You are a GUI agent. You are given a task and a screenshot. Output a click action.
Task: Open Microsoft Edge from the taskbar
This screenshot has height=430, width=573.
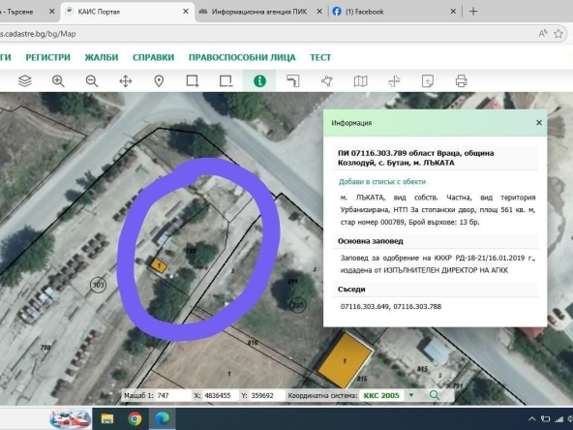(163, 418)
